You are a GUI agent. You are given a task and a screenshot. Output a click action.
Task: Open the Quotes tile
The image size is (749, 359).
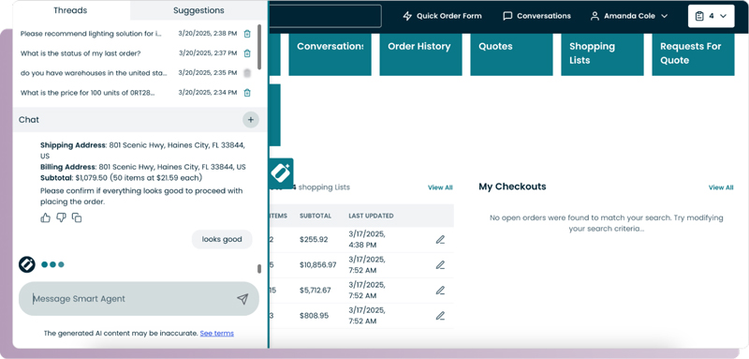click(x=511, y=54)
